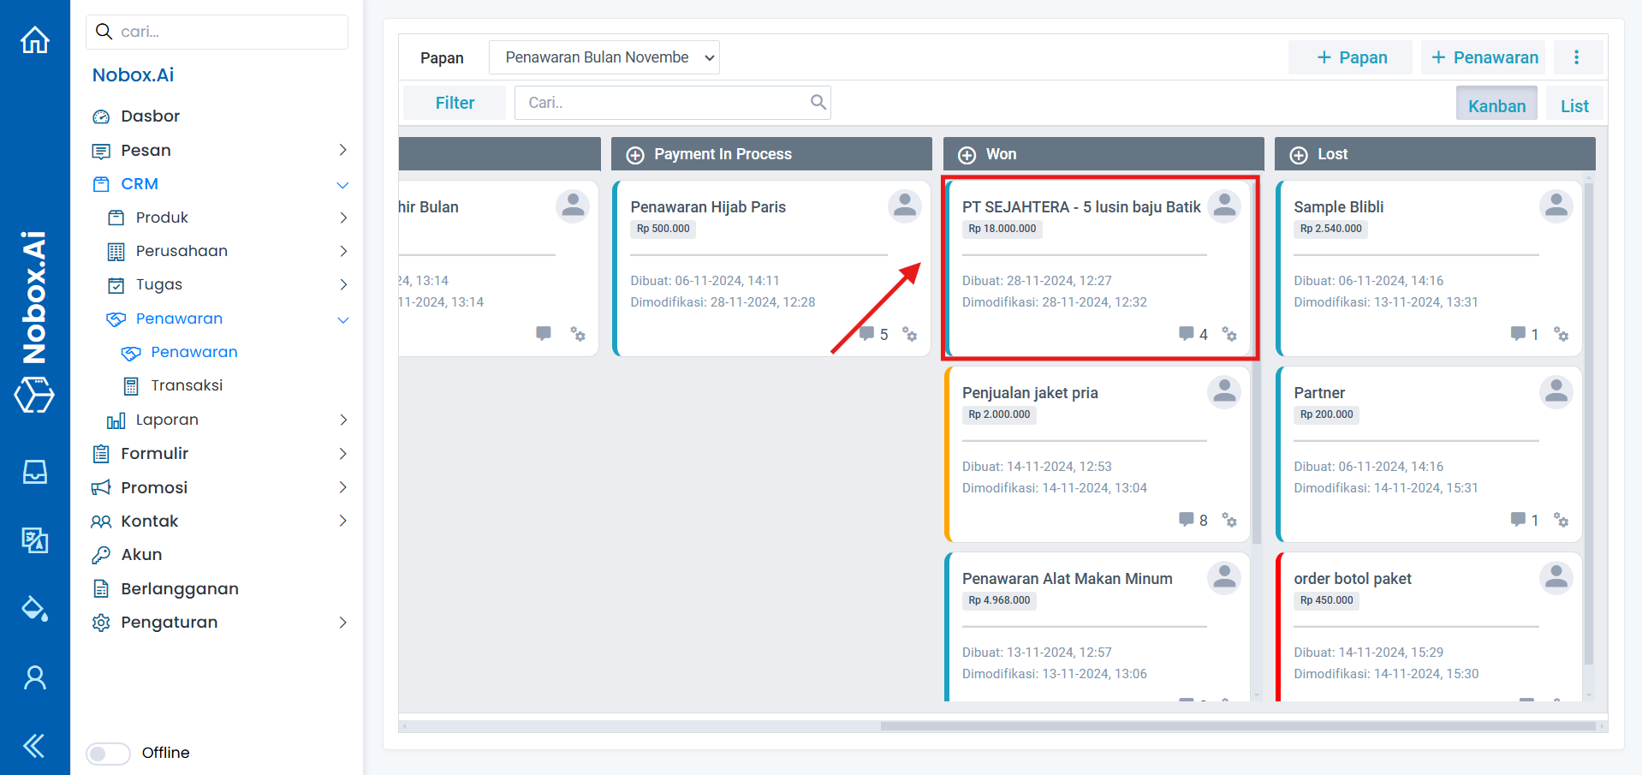Expand the Pesan menu chevron

[342, 151]
